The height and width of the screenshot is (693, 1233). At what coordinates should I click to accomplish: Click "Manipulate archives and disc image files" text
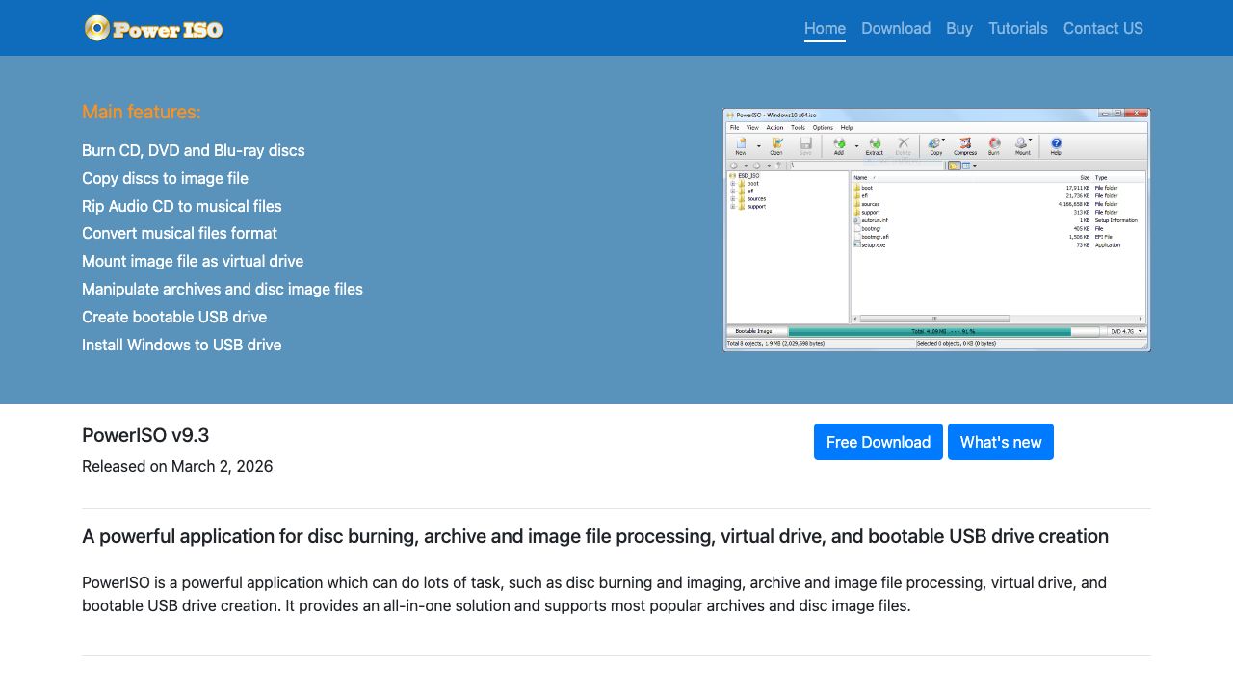click(x=223, y=289)
